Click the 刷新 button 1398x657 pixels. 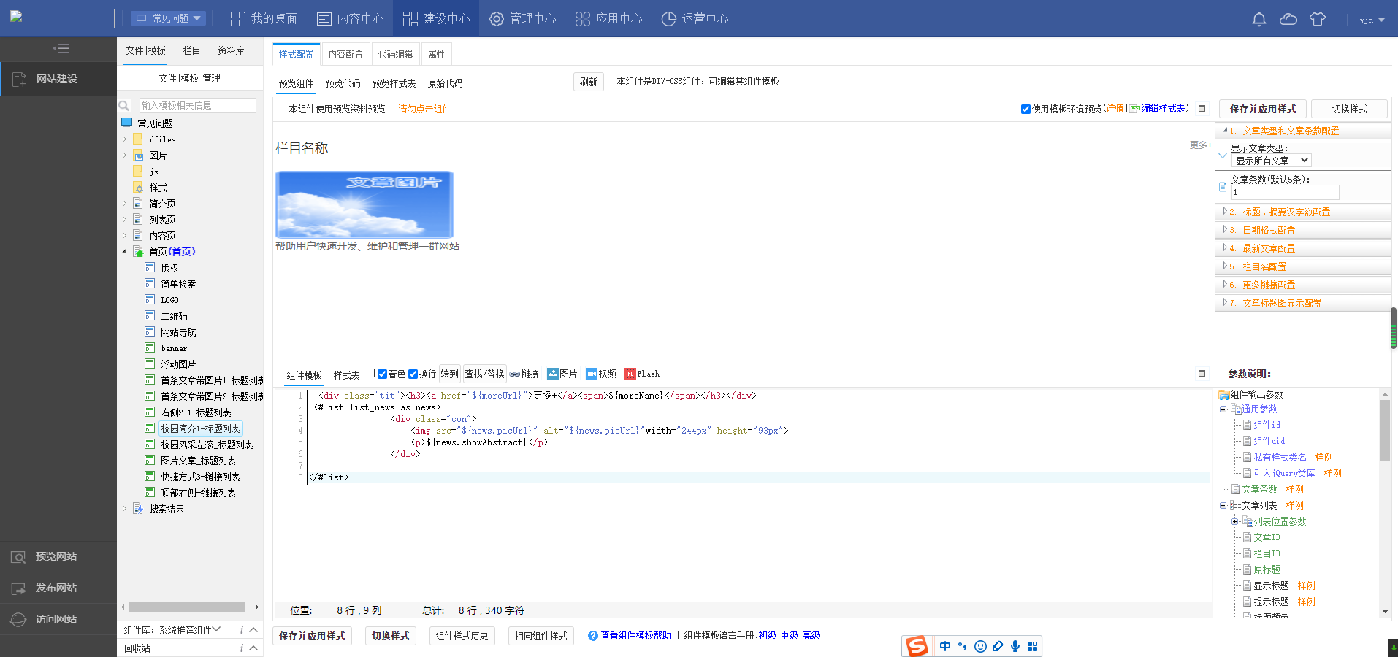(x=588, y=82)
